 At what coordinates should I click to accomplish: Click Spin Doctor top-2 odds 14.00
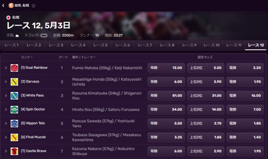[x=206, y=110]
